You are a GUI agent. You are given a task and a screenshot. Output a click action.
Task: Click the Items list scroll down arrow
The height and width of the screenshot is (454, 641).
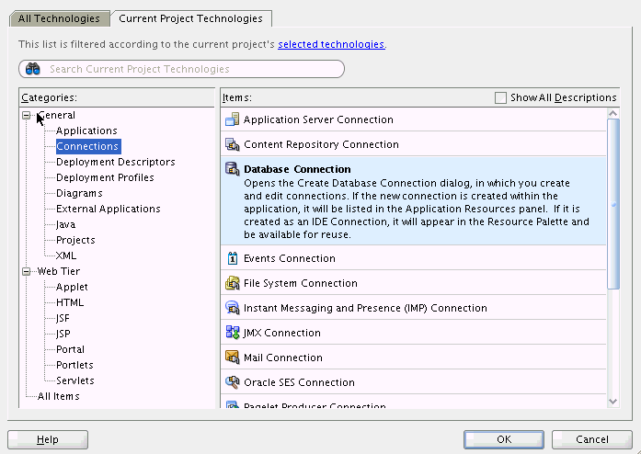tap(612, 402)
